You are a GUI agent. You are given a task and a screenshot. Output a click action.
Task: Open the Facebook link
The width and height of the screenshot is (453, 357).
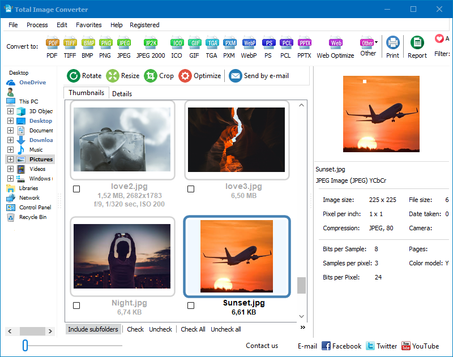pos(341,346)
